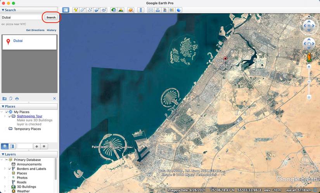Uncheck the My Places checkbox
Screen dimensions: 320x193
(x=7, y=112)
